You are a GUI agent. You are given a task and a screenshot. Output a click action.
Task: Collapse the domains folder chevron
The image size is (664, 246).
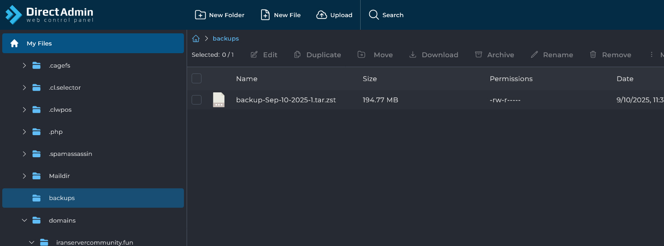24,220
